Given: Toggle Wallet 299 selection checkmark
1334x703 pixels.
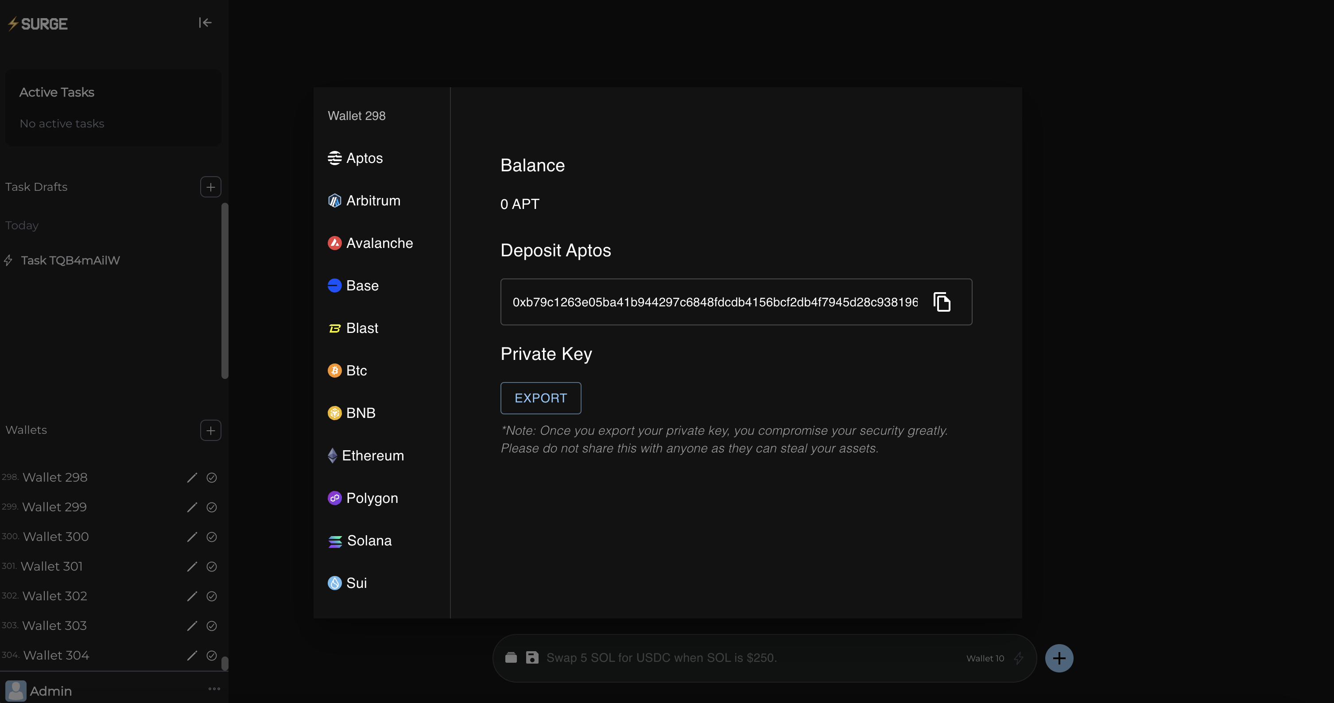Looking at the screenshot, I should pyautogui.click(x=211, y=507).
